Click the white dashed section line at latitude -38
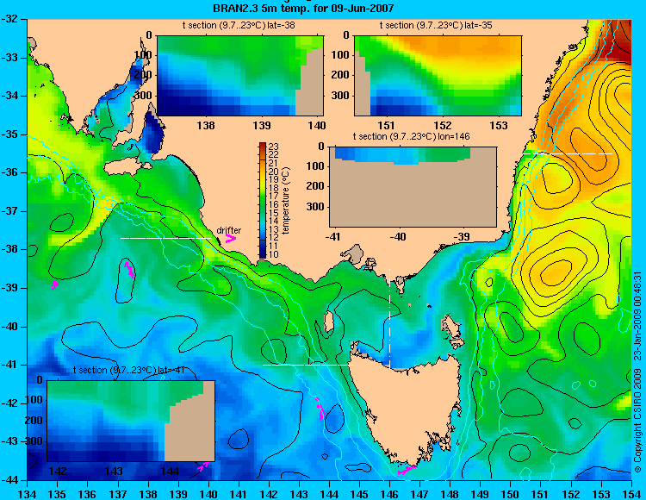The width and height of the screenshot is (646, 500). point(165,238)
